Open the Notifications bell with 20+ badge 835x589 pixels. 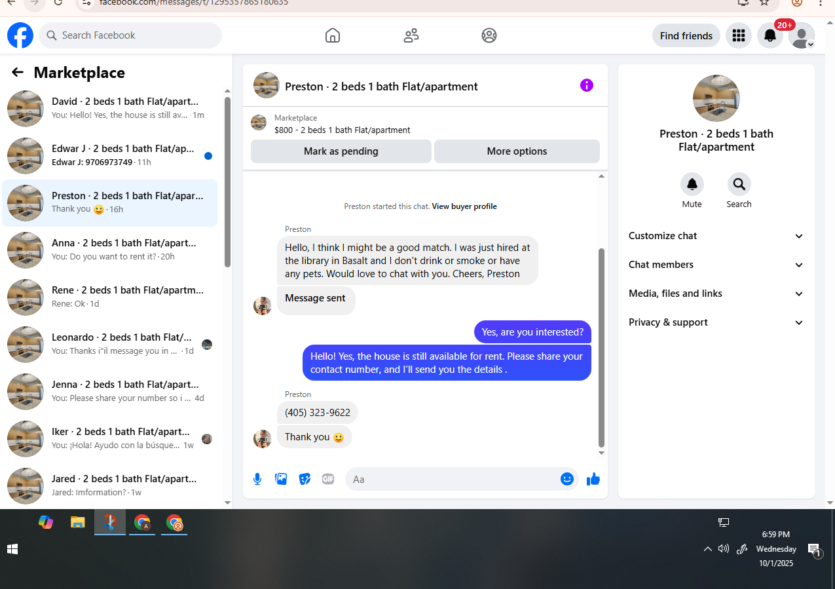770,35
